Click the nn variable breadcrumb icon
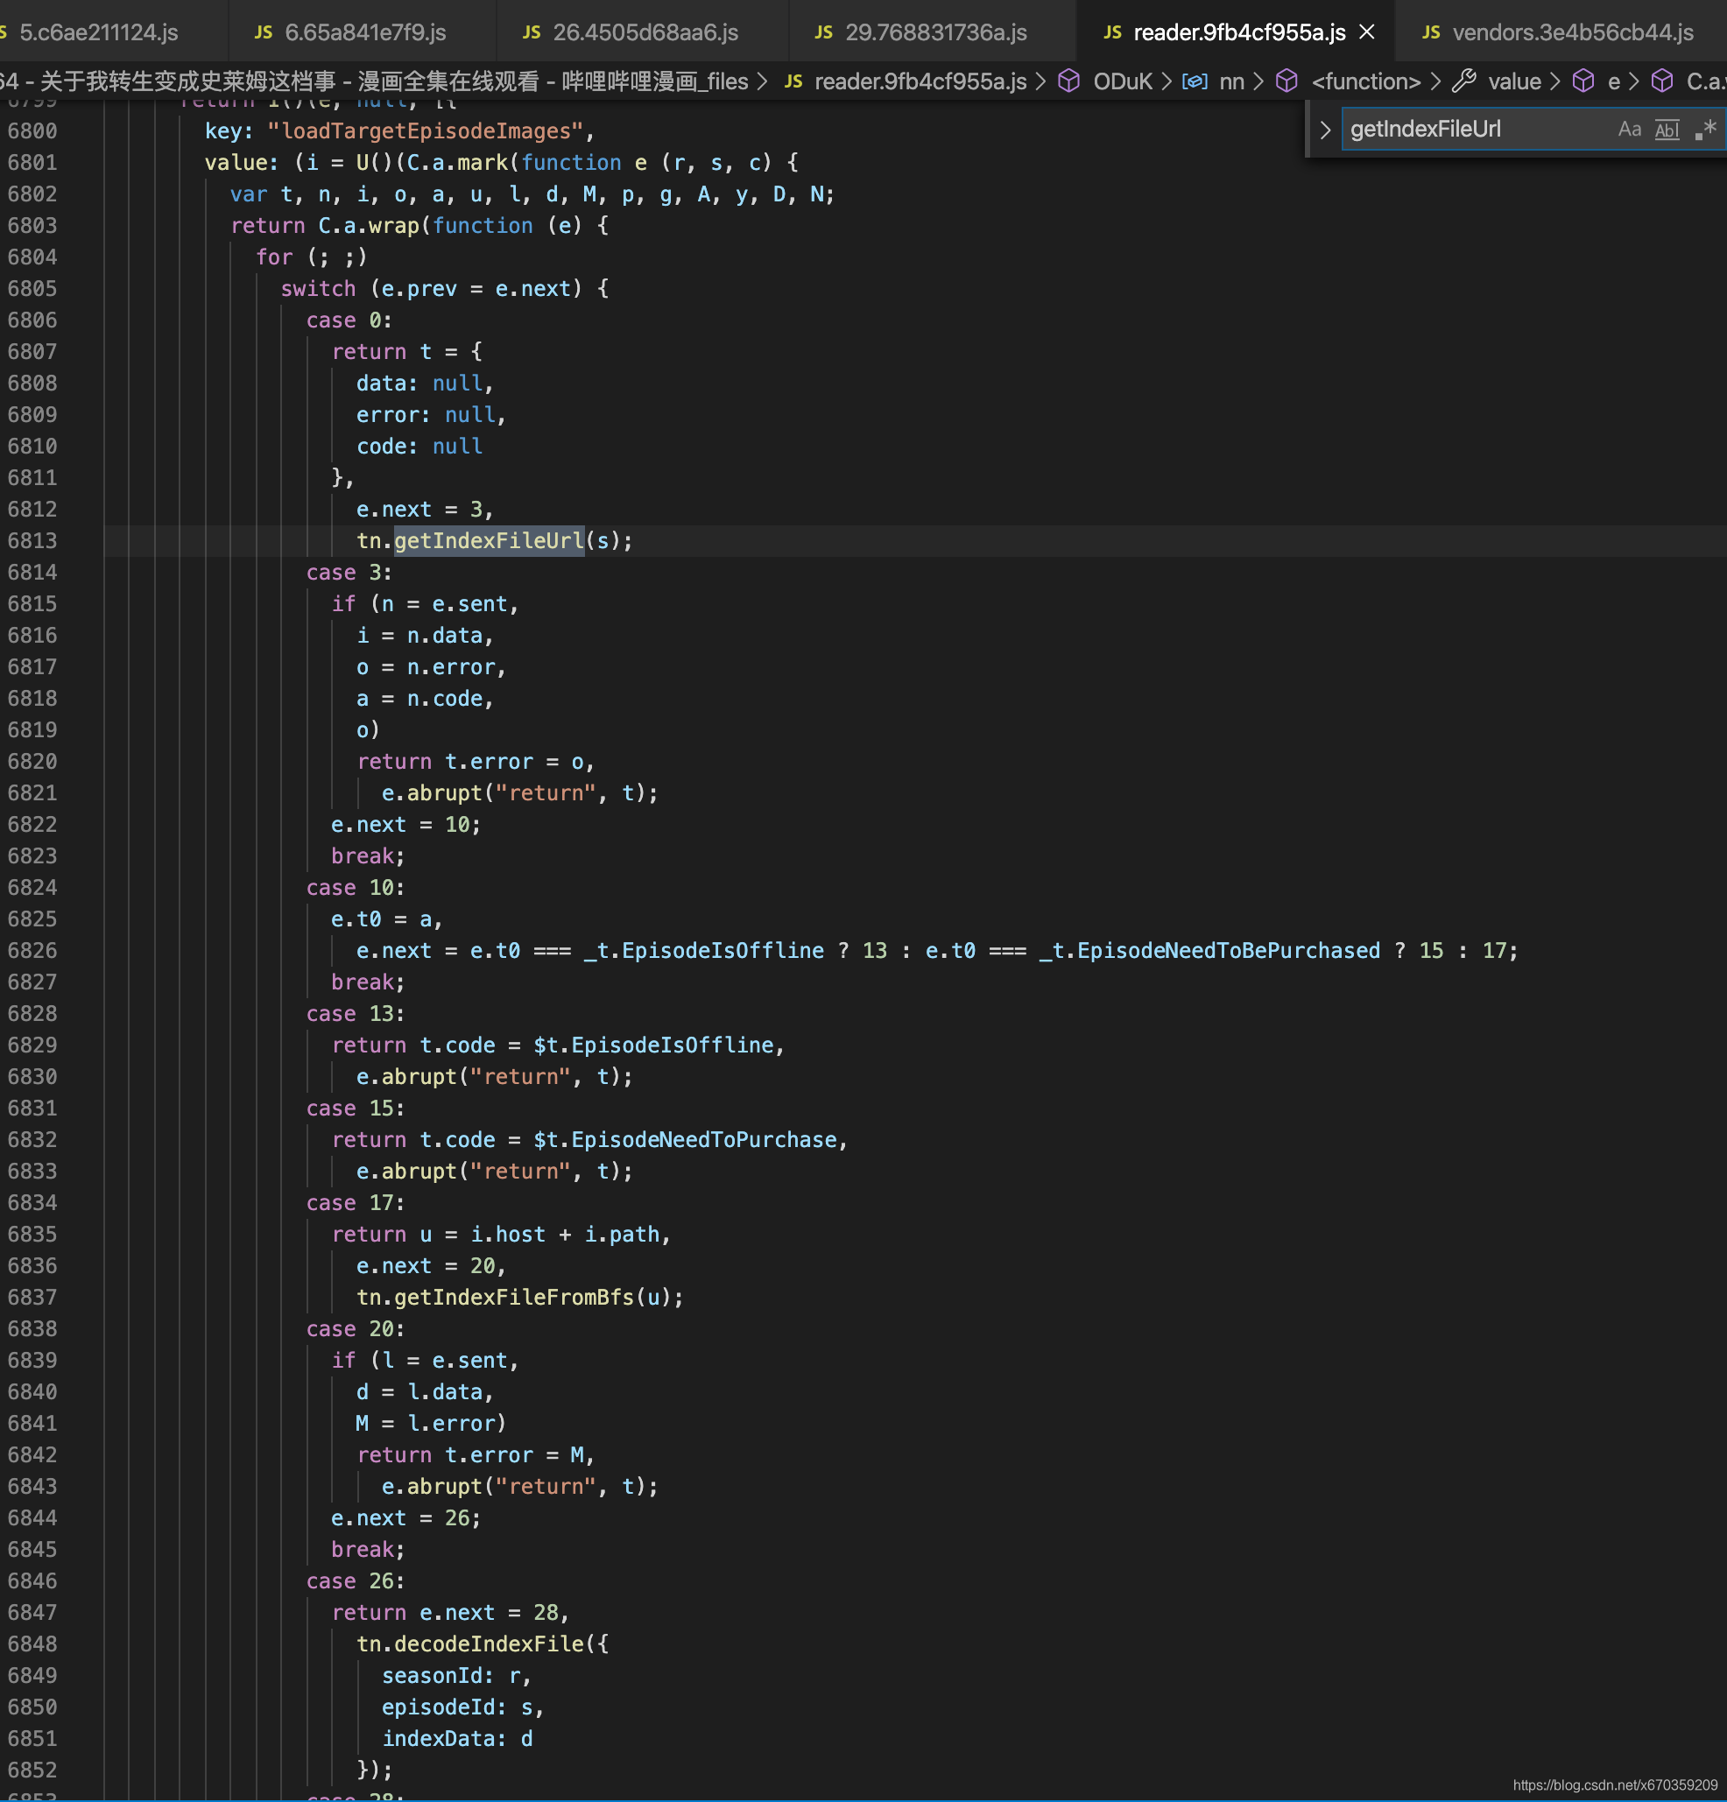This screenshot has height=1802, width=1727. [1194, 81]
